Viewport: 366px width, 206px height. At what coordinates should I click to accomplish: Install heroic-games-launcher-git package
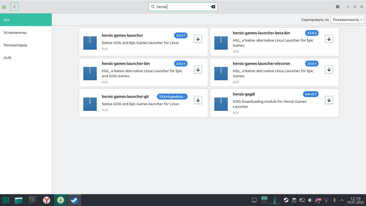[198, 100]
